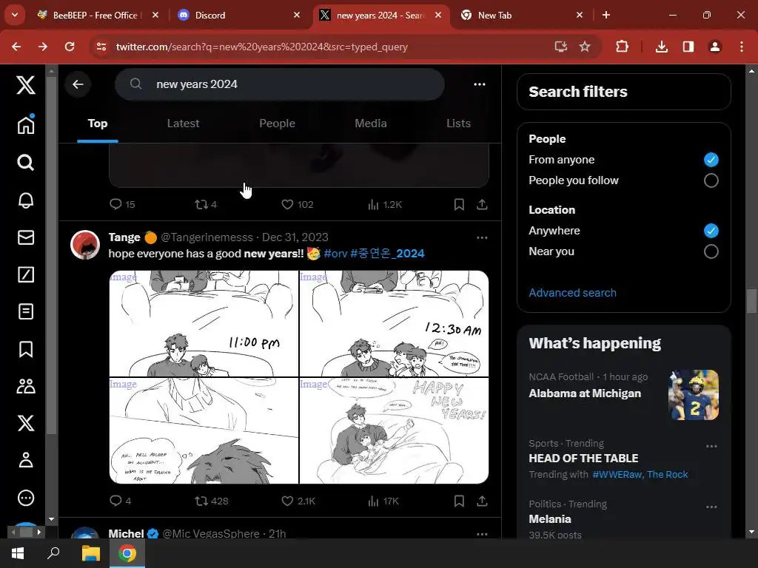Click X logo at top of sidebar
The height and width of the screenshot is (568, 758).
(x=26, y=84)
